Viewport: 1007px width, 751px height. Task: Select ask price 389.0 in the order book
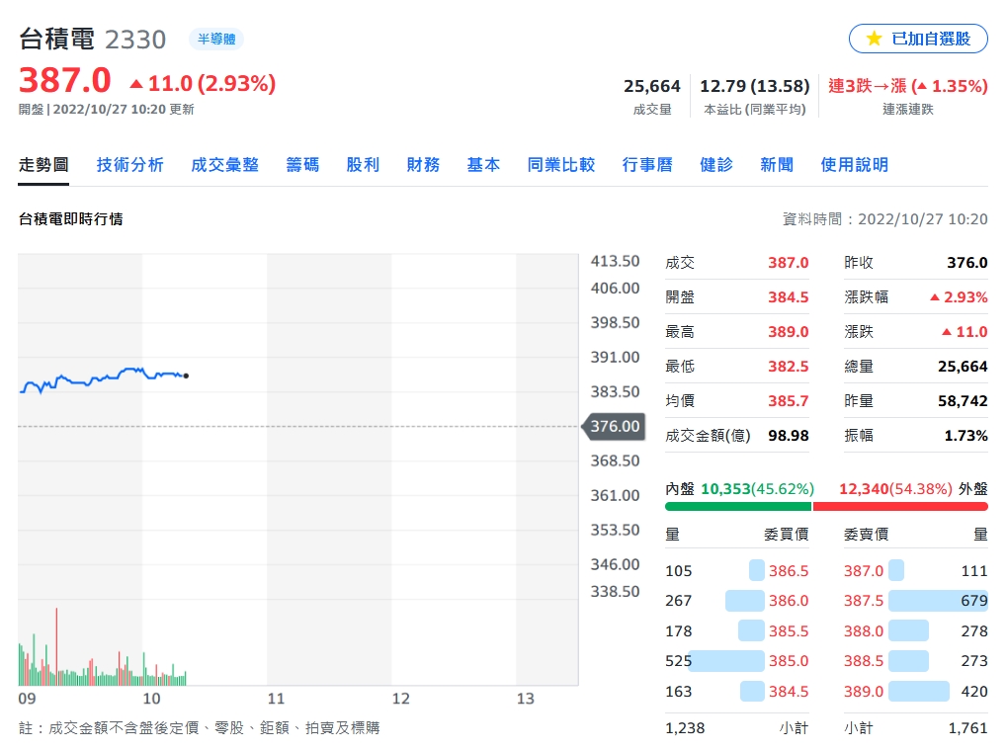[x=864, y=692]
